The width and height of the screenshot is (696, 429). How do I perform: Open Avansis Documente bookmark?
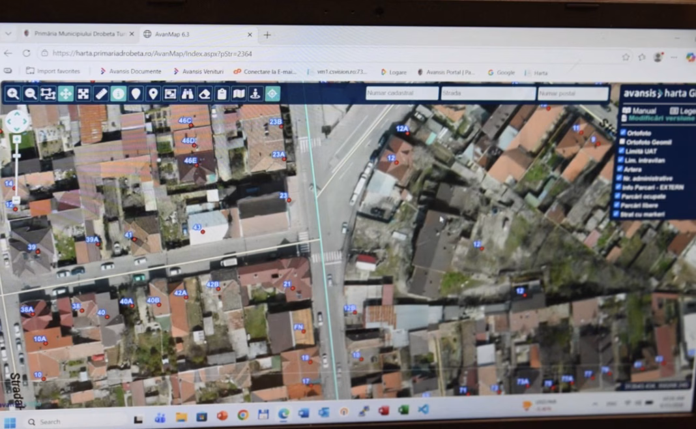[x=130, y=71]
